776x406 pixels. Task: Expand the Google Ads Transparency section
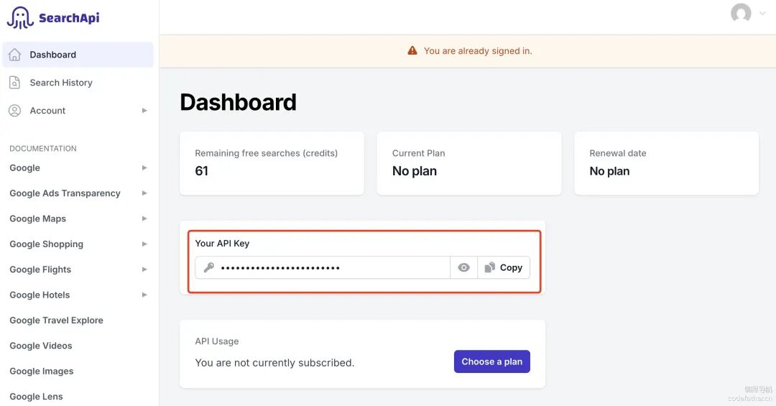[x=144, y=193]
